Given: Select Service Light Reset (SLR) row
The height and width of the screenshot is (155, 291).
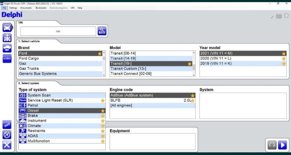Looking at the screenshot, I should pyautogui.click(x=62, y=100).
